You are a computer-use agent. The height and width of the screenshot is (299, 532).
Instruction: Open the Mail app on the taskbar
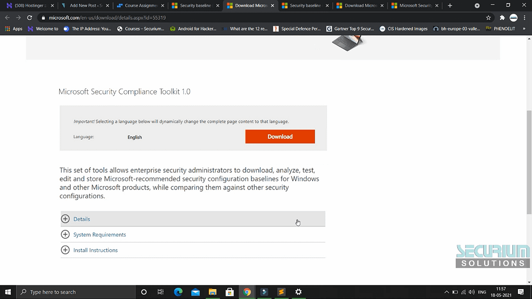tap(195, 292)
